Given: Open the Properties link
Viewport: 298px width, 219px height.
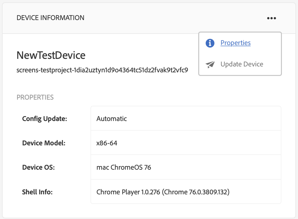Looking at the screenshot, I should tap(235, 43).
